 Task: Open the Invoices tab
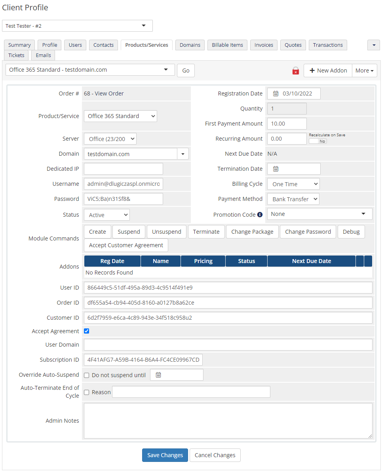tap(264, 45)
